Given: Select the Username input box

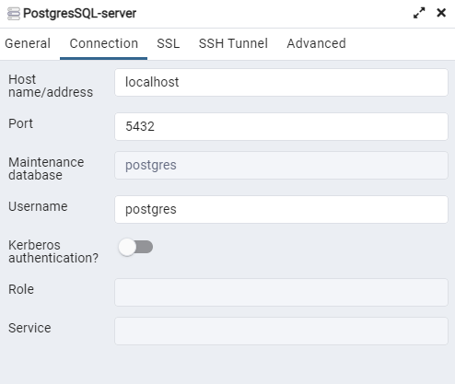Looking at the screenshot, I should point(281,210).
